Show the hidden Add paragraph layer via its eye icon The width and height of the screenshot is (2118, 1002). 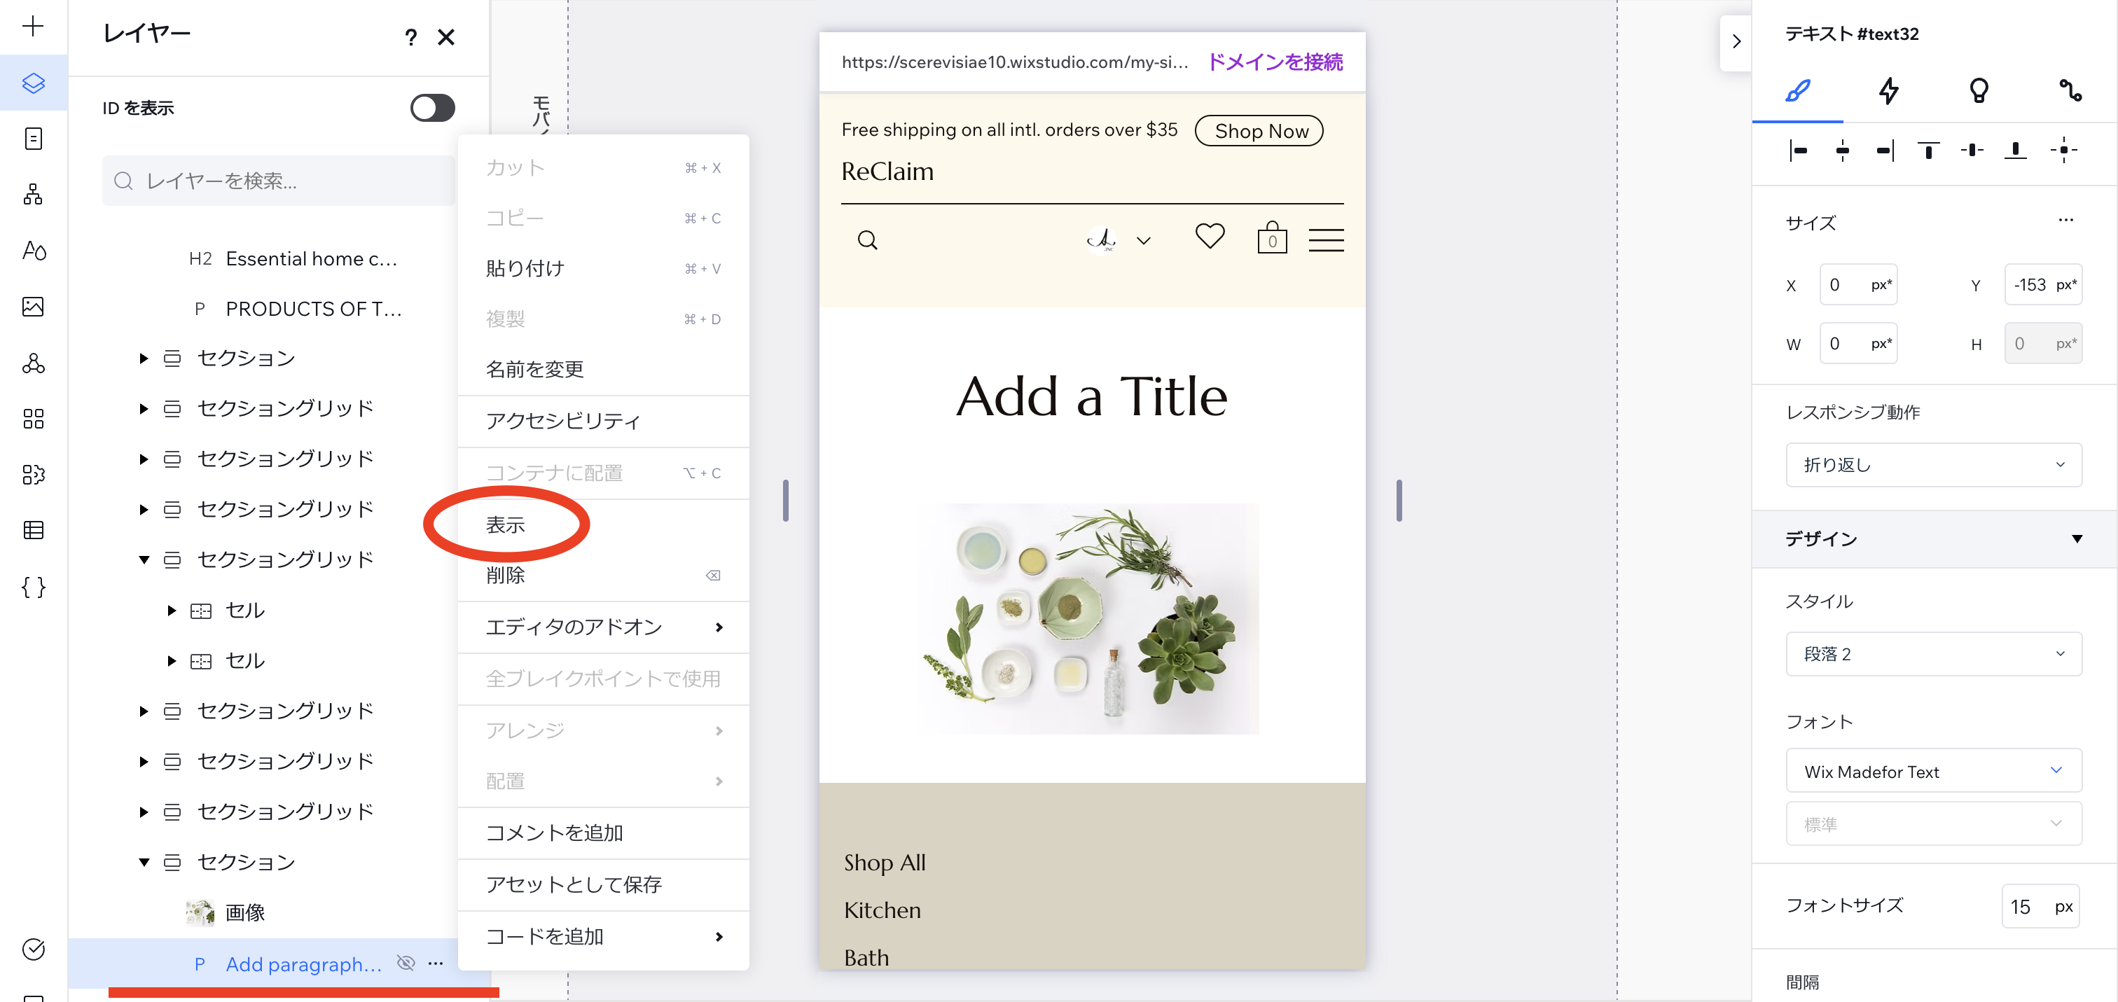point(405,963)
